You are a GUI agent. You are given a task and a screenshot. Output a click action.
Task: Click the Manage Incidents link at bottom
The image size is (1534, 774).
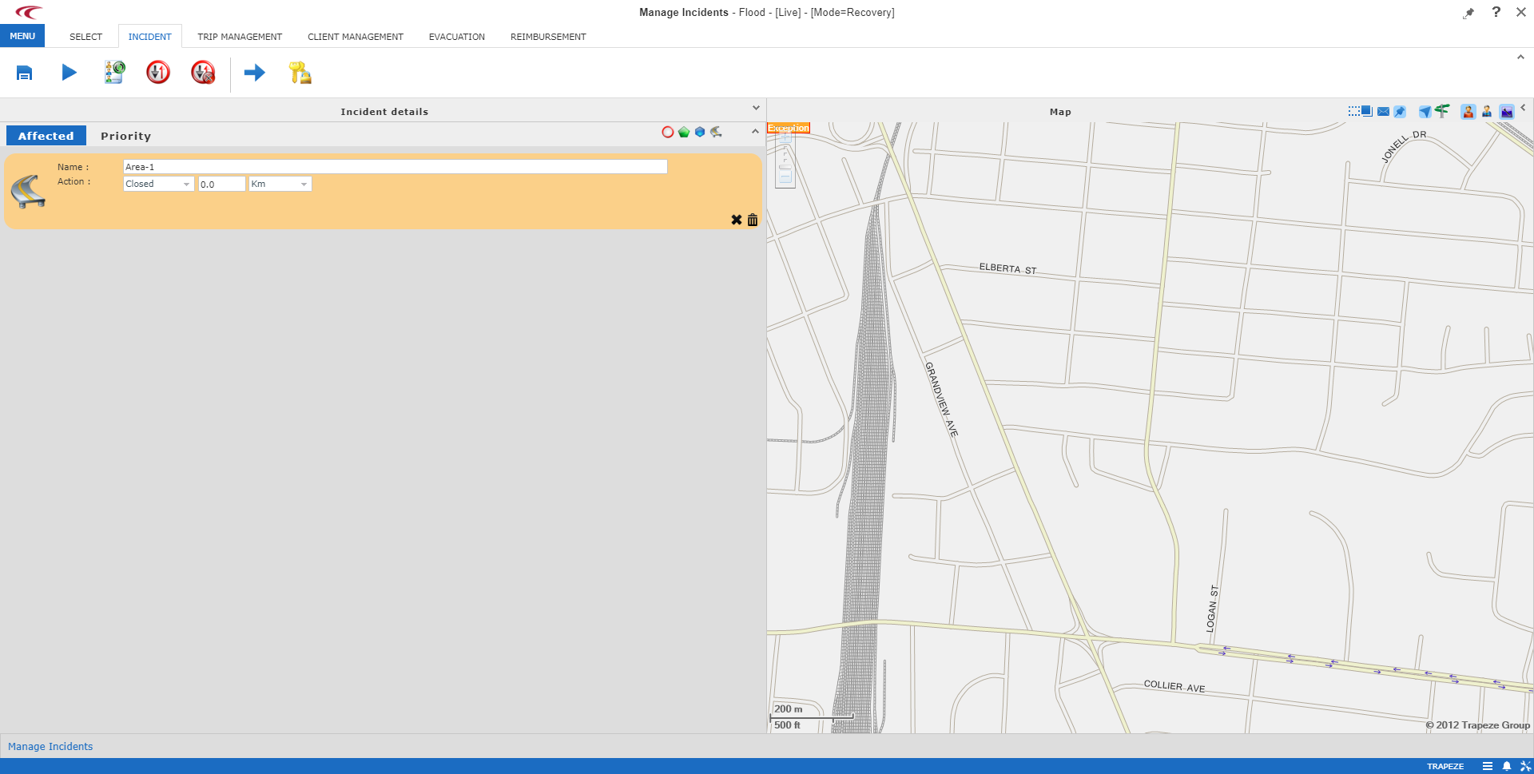(x=50, y=746)
